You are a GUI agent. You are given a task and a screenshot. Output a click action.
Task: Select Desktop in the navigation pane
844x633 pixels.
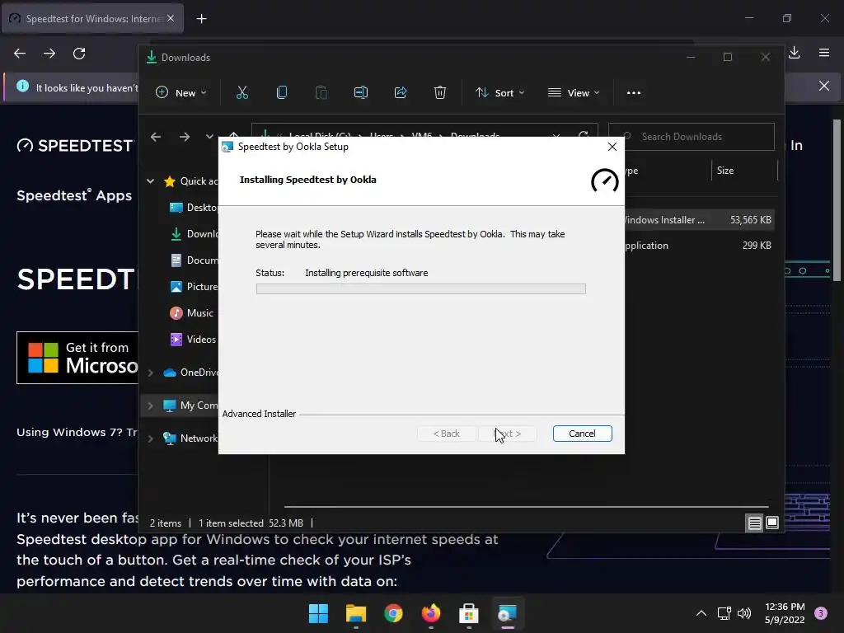(x=193, y=207)
